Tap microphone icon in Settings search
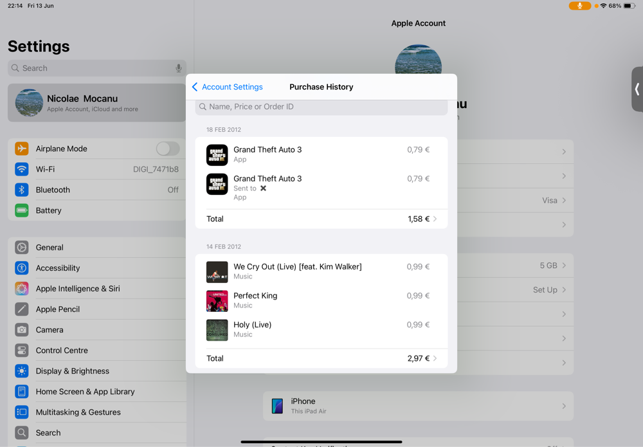643x447 pixels. [x=178, y=68]
